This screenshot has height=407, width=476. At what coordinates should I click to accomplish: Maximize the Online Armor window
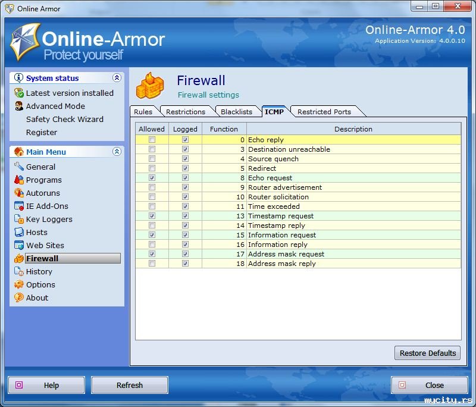click(x=436, y=6)
